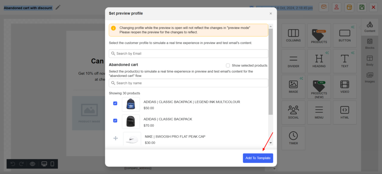
Task: Choose the Video content block
Action: [344, 87]
